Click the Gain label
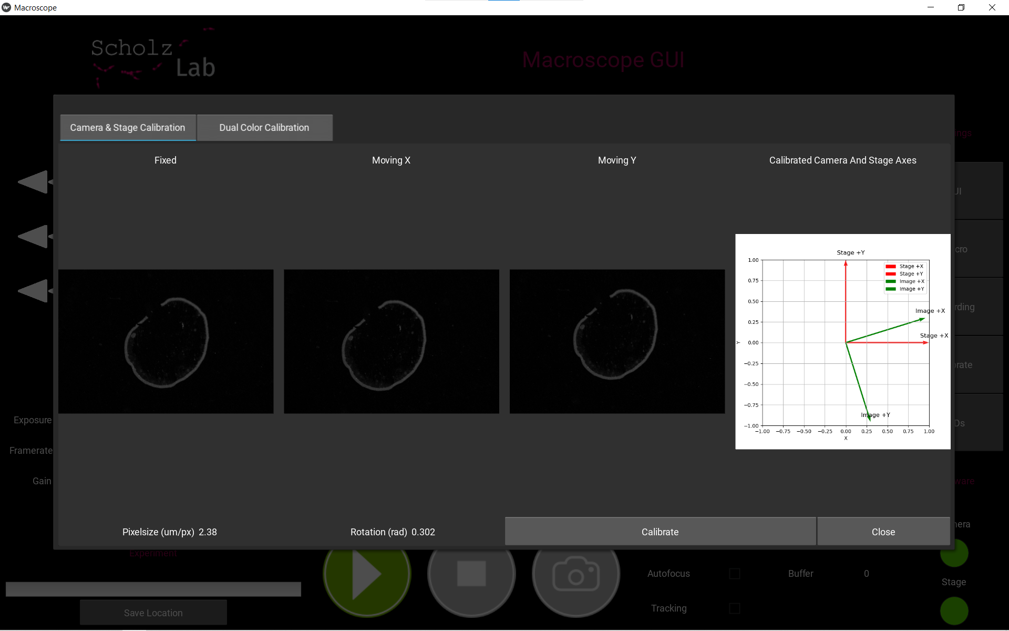The height and width of the screenshot is (631, 1009). click(x=42, y=481)
